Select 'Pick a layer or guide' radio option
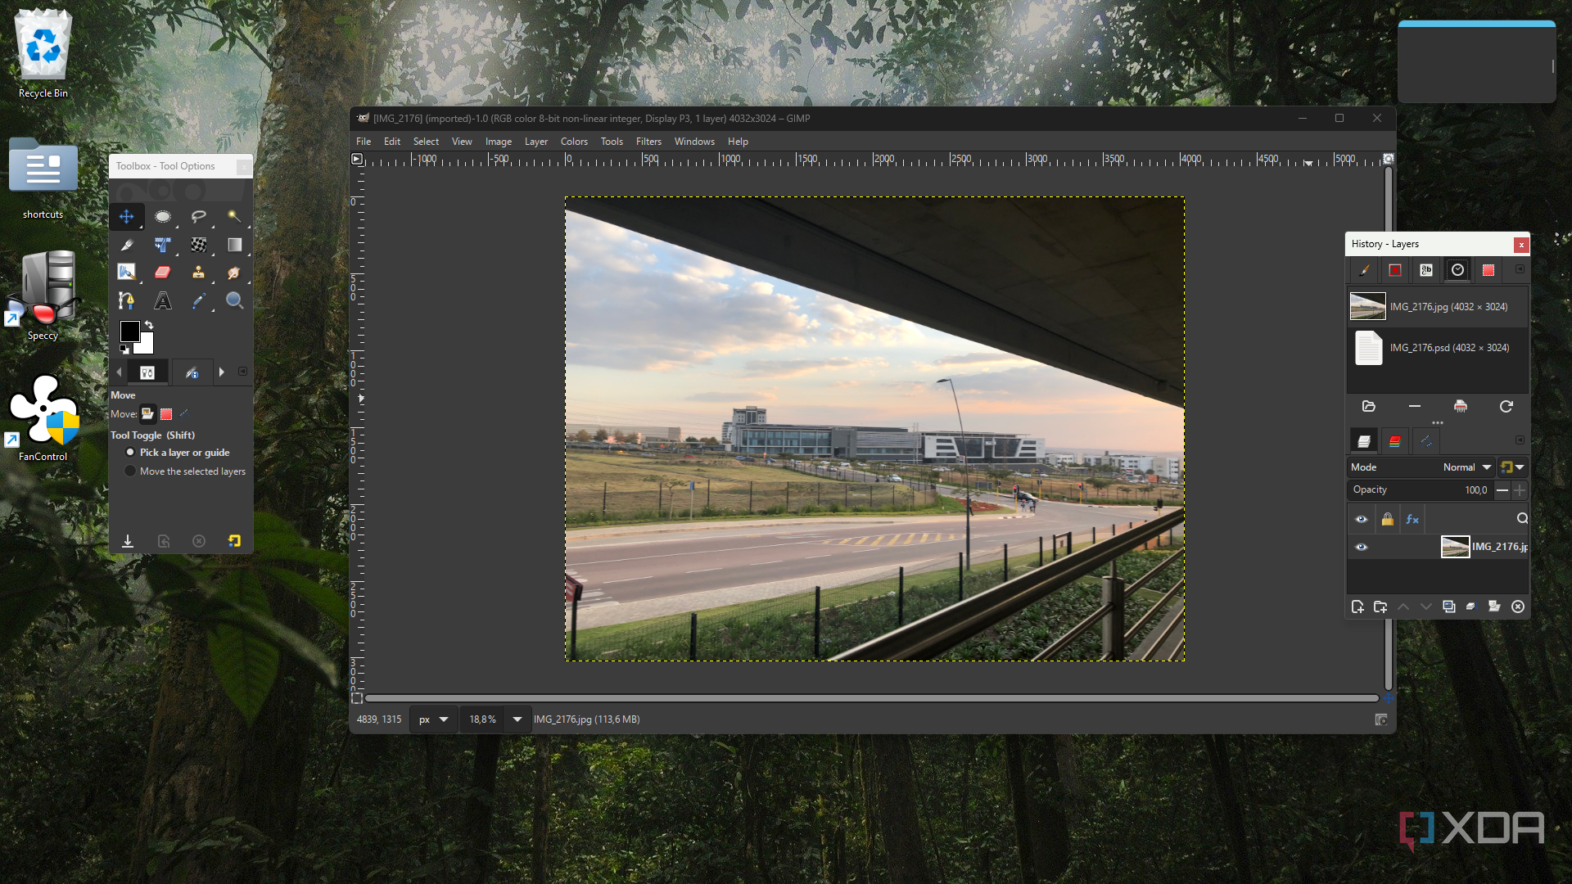Viewport: 1572px width, 884px height. (x=130, y=453)
